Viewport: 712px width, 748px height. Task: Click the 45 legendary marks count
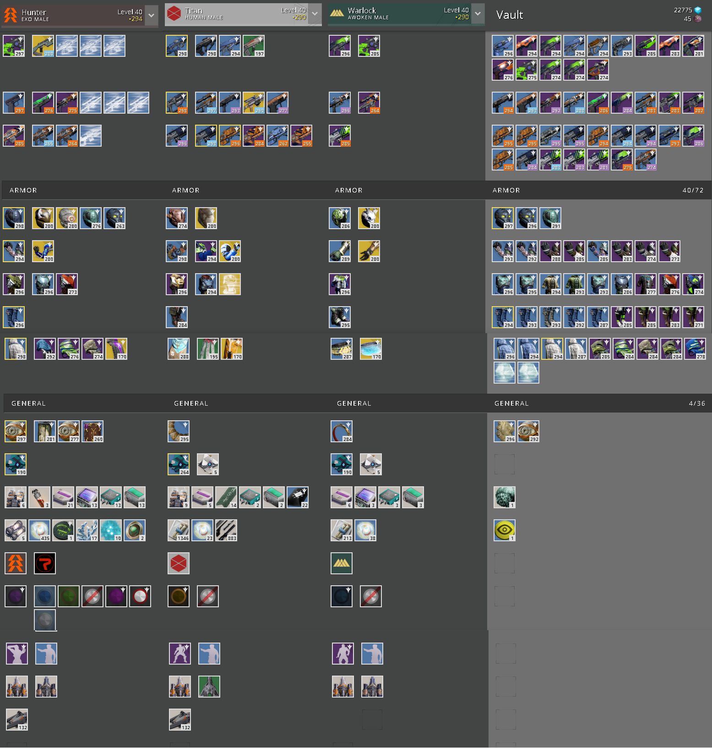[x=687, y=19]
